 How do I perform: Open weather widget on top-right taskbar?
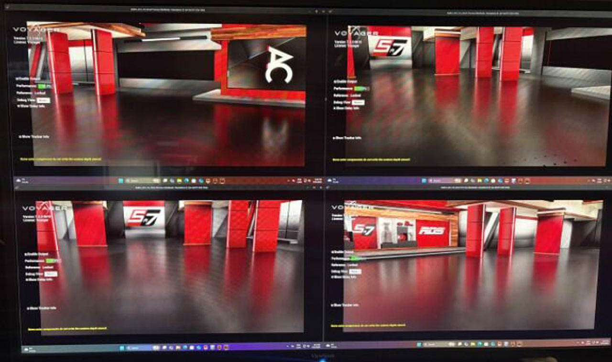point(333,180)
